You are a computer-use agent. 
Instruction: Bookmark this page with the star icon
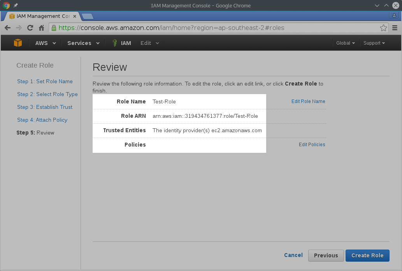point(383,28)
